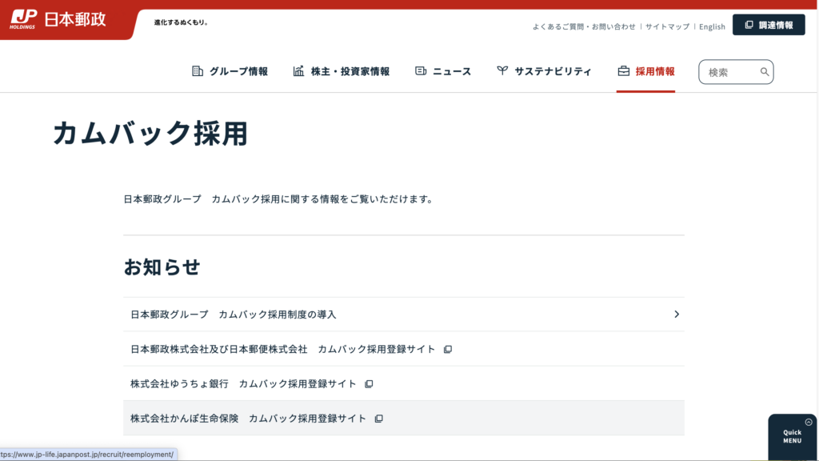Open the ニュース menu
Viewport: 819px width, 461px height.
pos(443,71)
